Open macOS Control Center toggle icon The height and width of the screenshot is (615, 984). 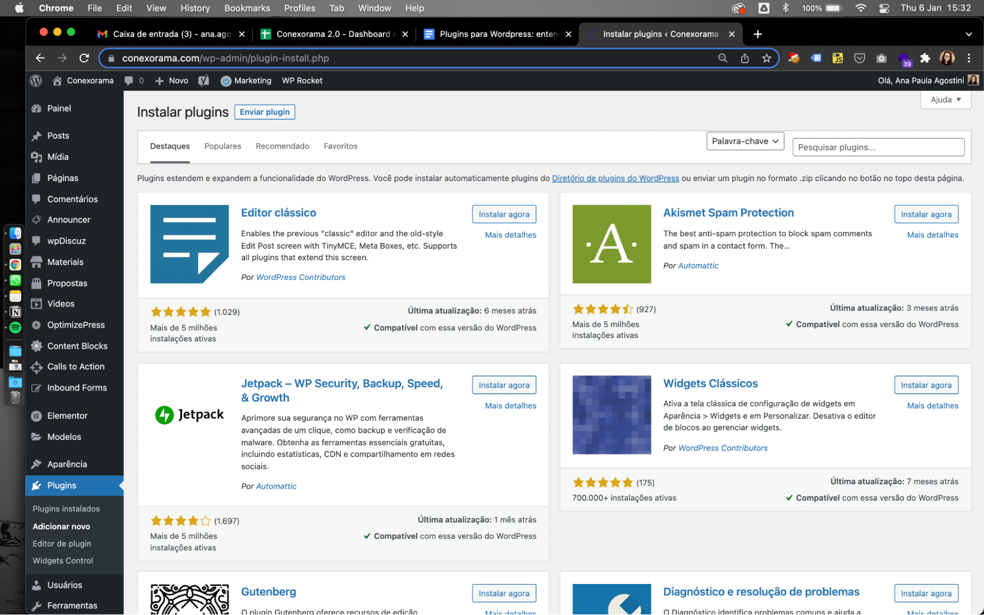tap(884, 8)
